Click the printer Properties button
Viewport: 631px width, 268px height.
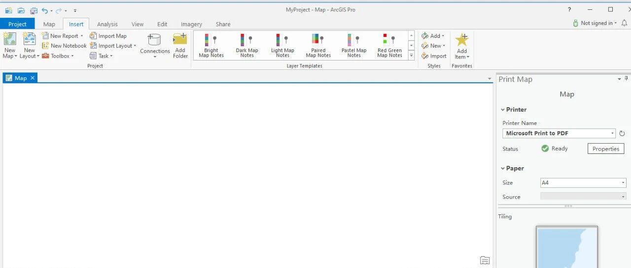[x=606, y=149]
